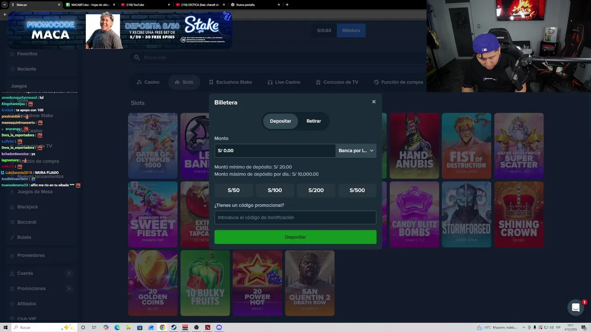Open Baccarat in the sidebar
The width and height of the screenshot is (591, 332).
(x=27, y=222)
